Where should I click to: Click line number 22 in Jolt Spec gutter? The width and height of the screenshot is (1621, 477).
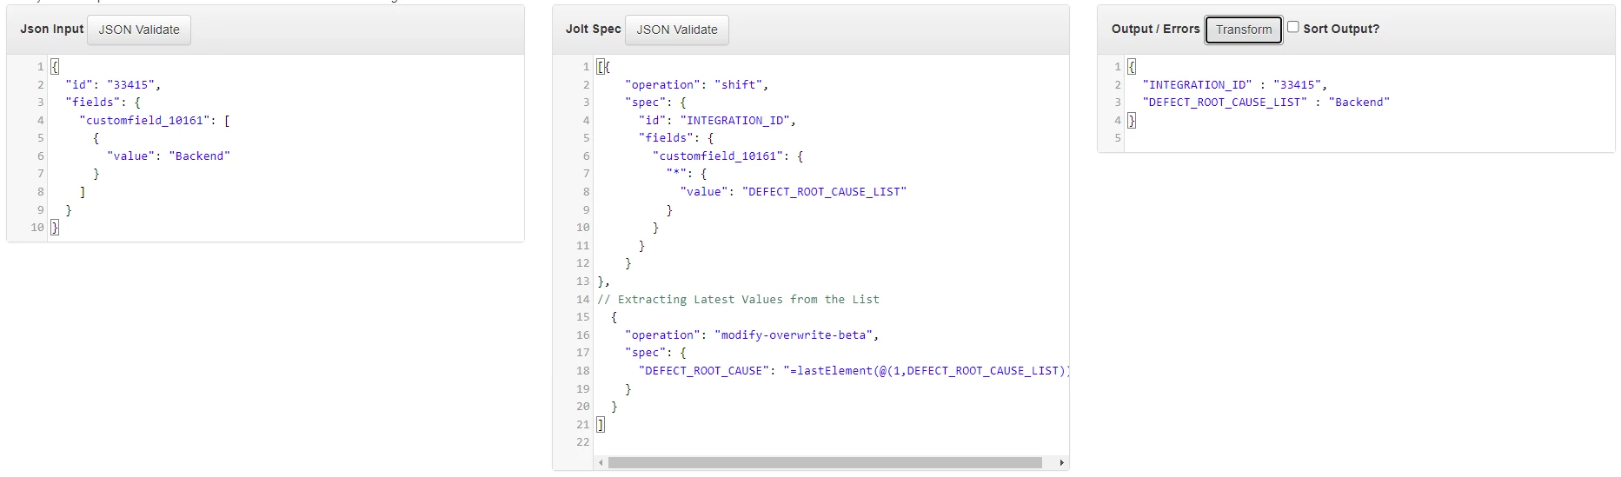coord(583,441)
